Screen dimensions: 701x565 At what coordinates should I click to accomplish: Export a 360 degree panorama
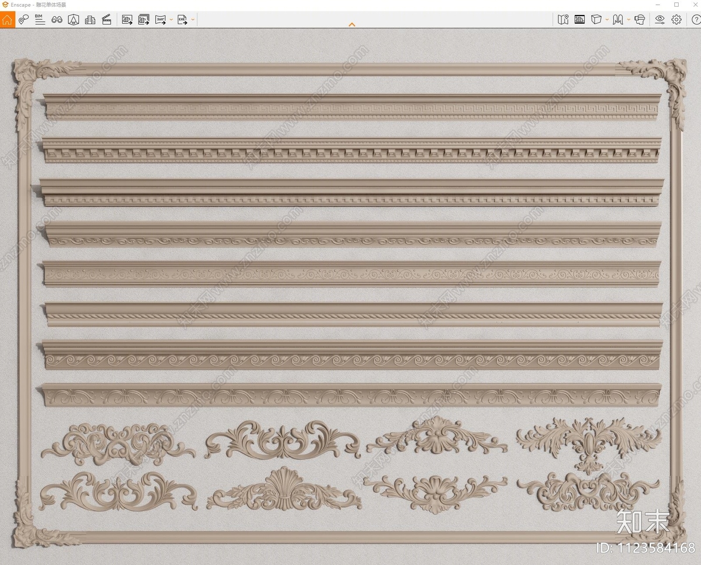[x=160, y=20]
